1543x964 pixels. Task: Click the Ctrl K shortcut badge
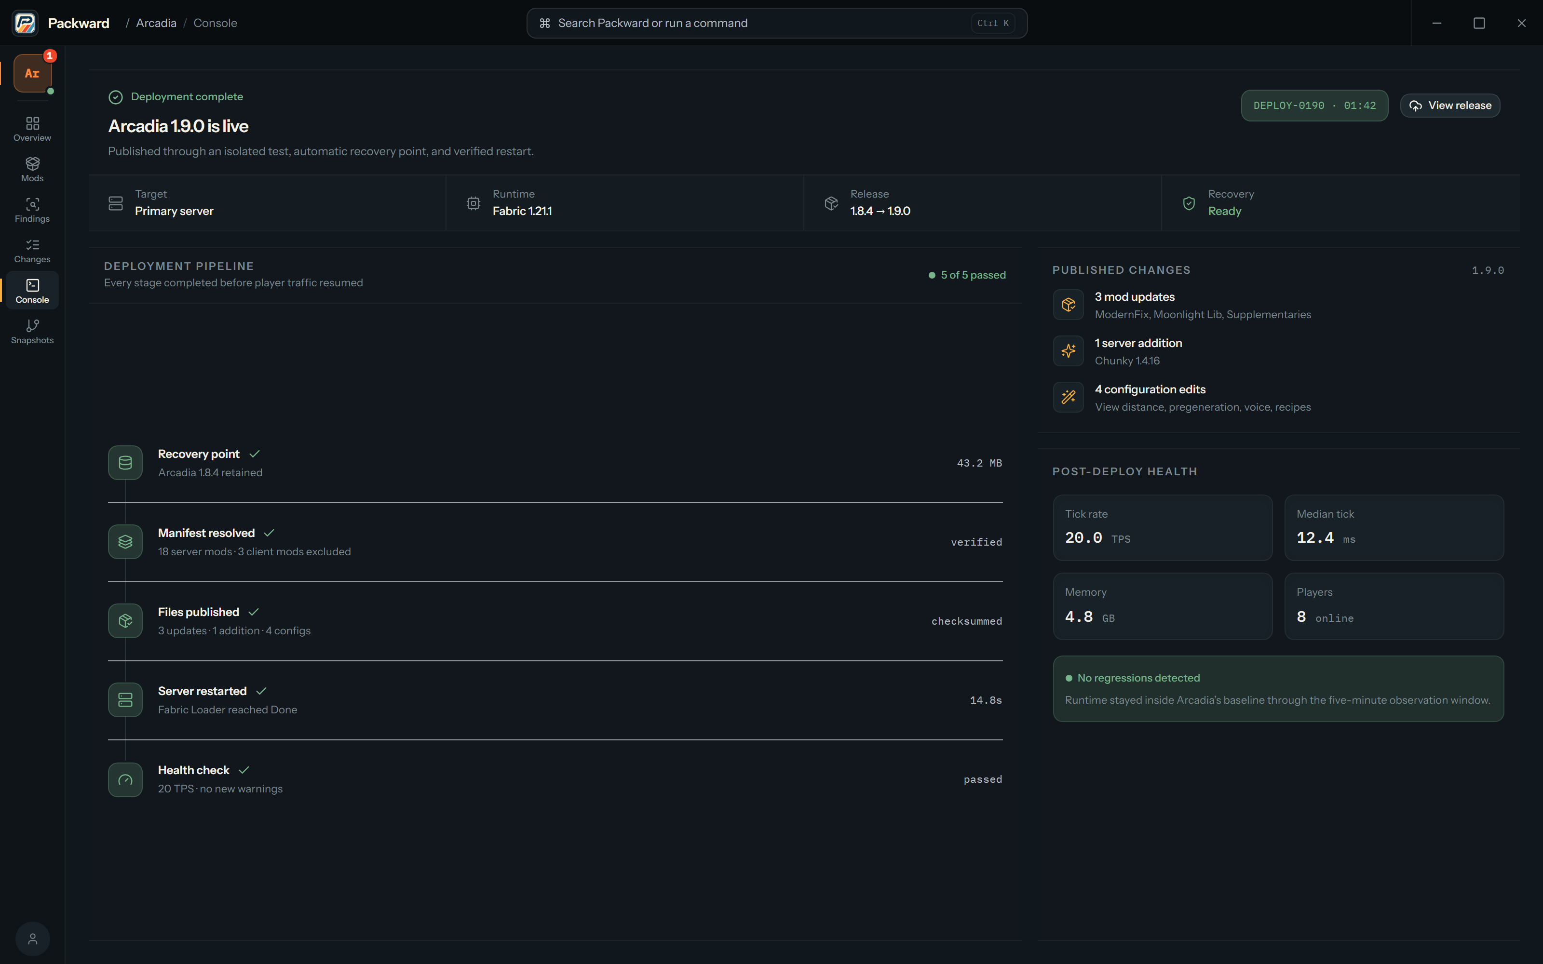tap(993, 23)
